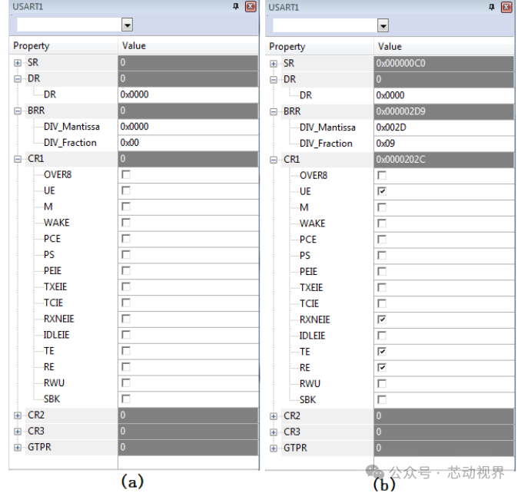Enable TXEIE checkbox in left panel
521x493 pixels.
(126, 286)
